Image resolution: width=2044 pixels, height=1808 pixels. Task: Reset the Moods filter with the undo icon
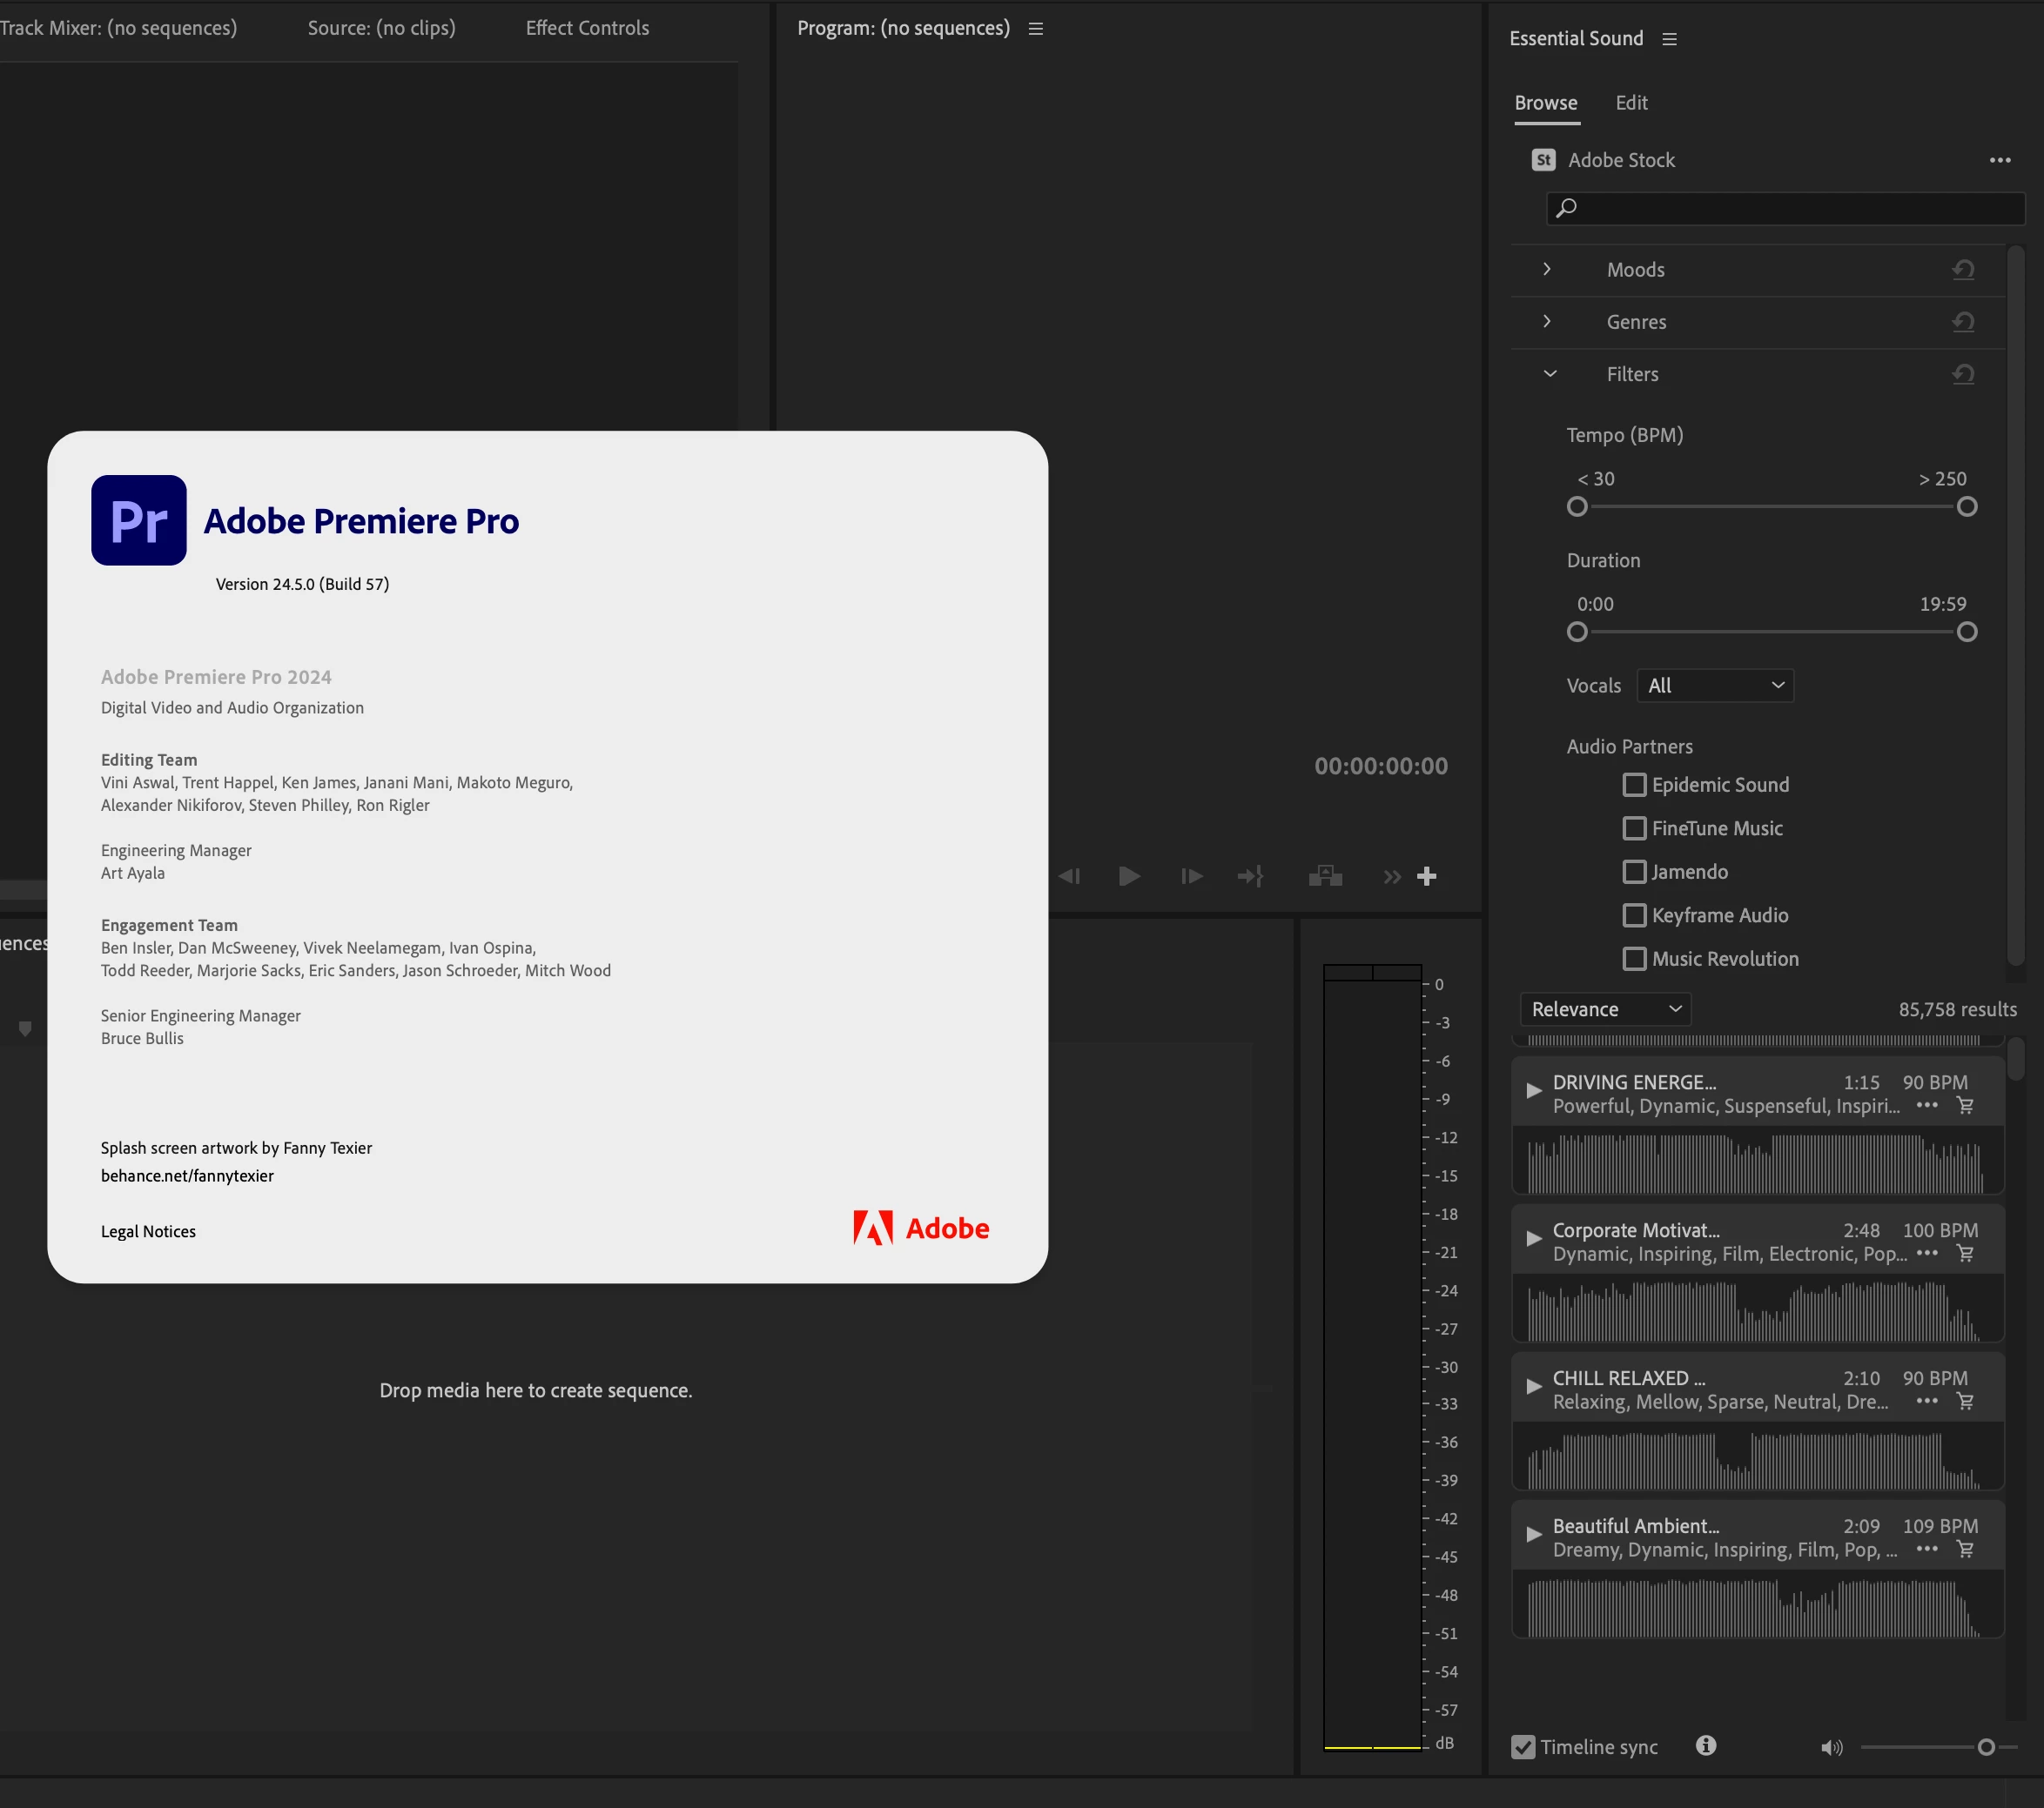[x=1963, y=270]
